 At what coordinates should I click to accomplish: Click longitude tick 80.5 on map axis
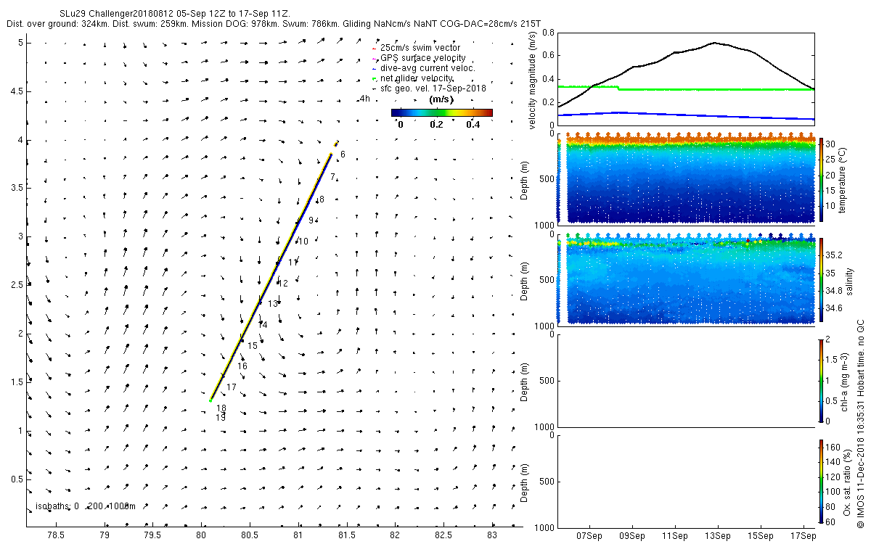click(250, 536)
